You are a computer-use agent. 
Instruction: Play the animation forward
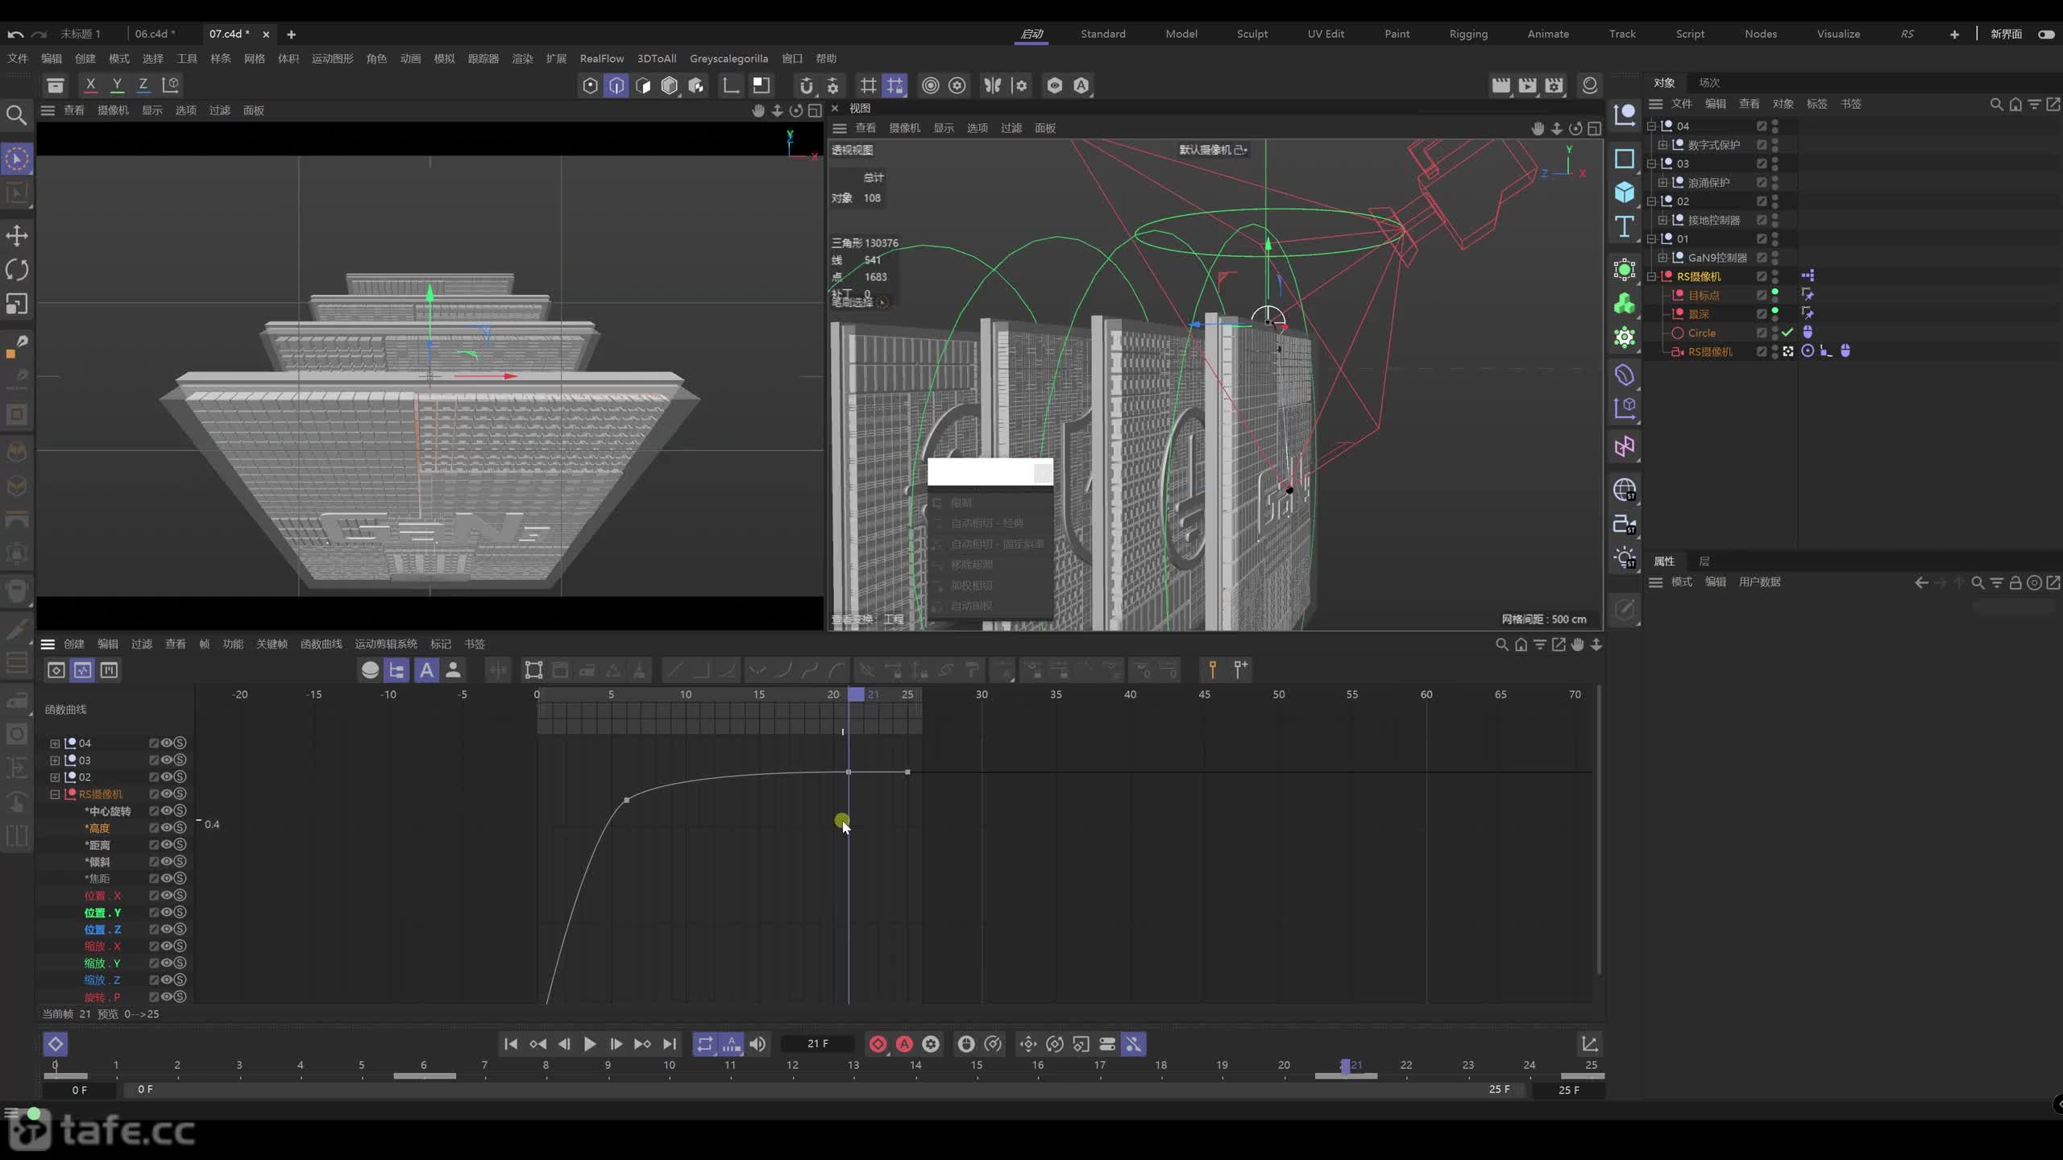[590, 1044]
